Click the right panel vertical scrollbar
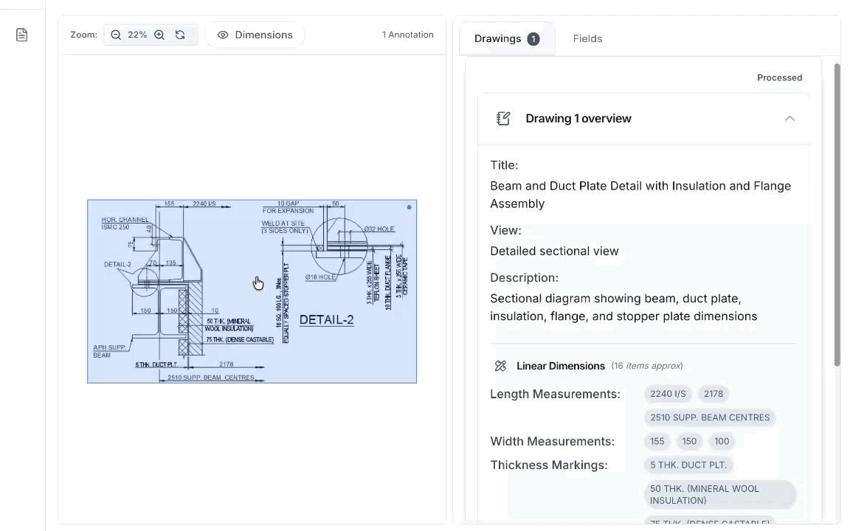The image size is (850, 531). pos(837,214)
